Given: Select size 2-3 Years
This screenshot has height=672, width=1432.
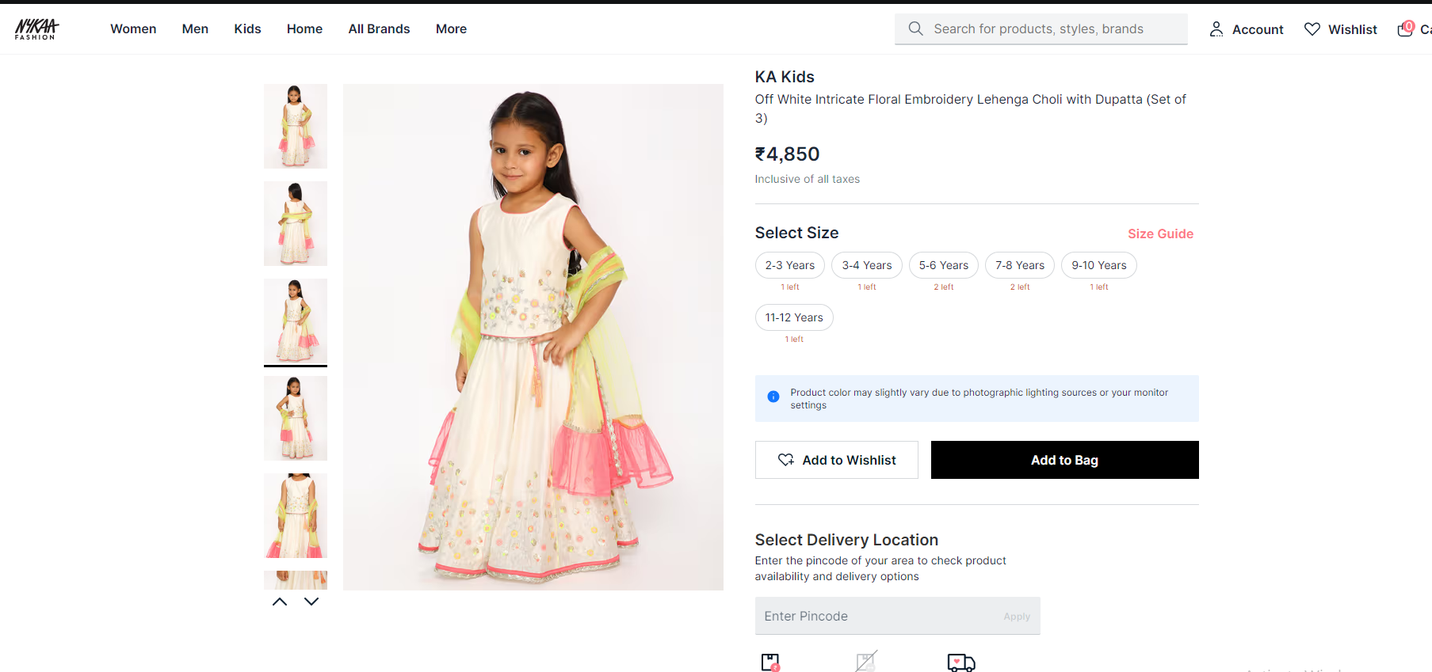Looking at the screenshot, I should [x=789, y=265].
